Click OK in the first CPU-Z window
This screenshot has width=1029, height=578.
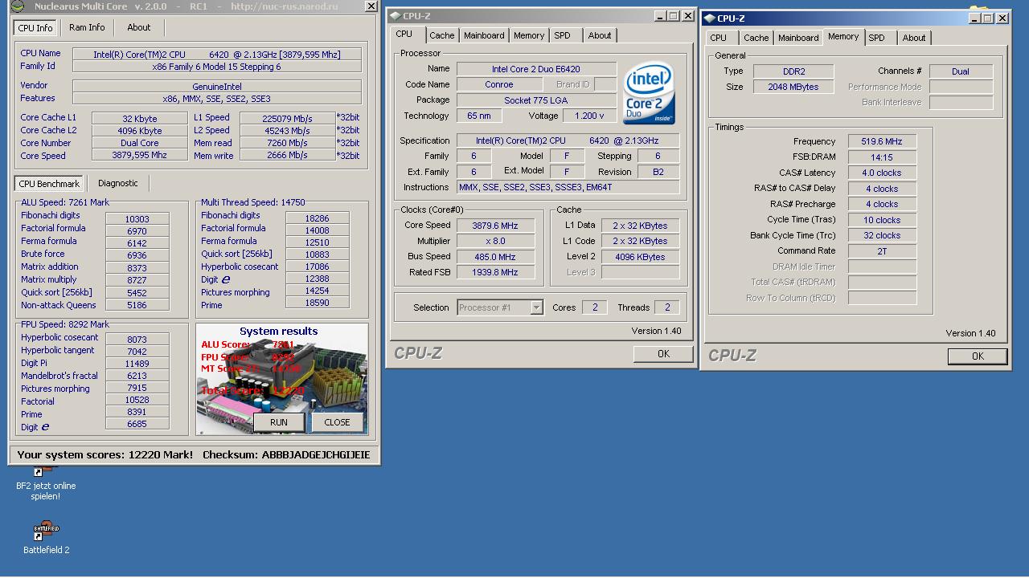pos(663,354)
